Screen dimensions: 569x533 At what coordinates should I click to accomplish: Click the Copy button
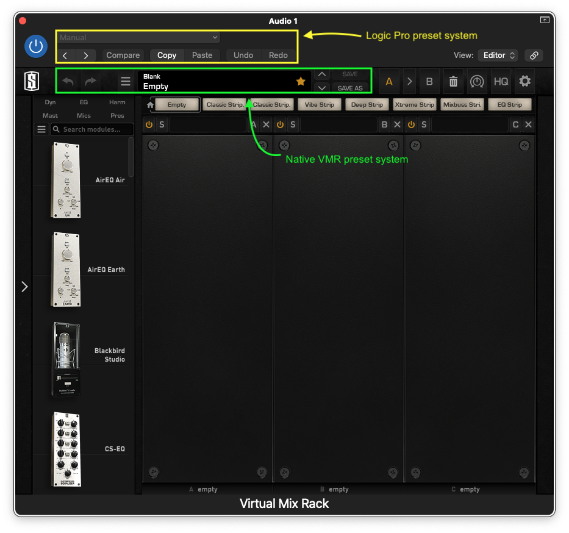tap(167, 55)
